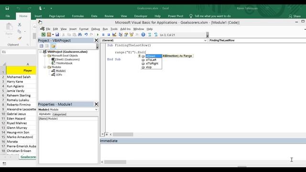Open the FindingTheLastRow procedure dropdown

[257, 40]
